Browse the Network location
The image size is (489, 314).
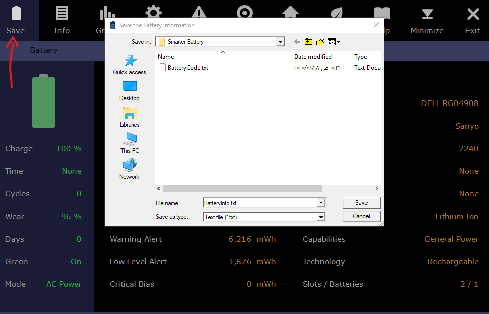coord(130,169)
